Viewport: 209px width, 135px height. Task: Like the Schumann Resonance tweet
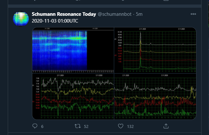tap(120, 126)
